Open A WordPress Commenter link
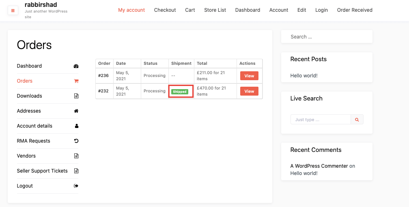This screenshot has width=409, height=207. (319, 166)
